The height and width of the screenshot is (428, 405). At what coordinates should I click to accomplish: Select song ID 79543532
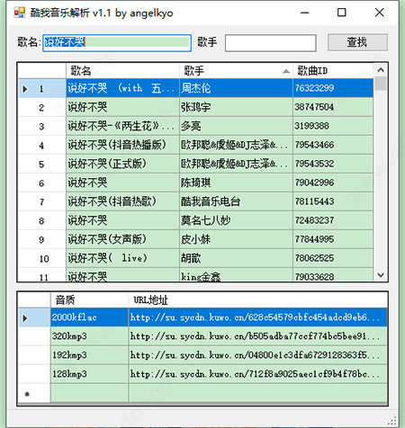point(333,164)
